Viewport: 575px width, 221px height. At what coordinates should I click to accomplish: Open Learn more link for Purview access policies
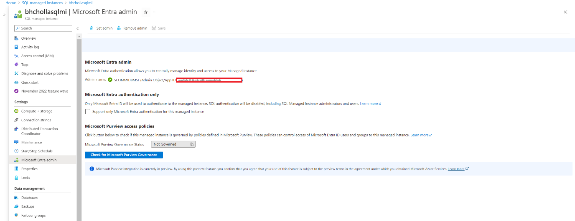tap(421, 135)
